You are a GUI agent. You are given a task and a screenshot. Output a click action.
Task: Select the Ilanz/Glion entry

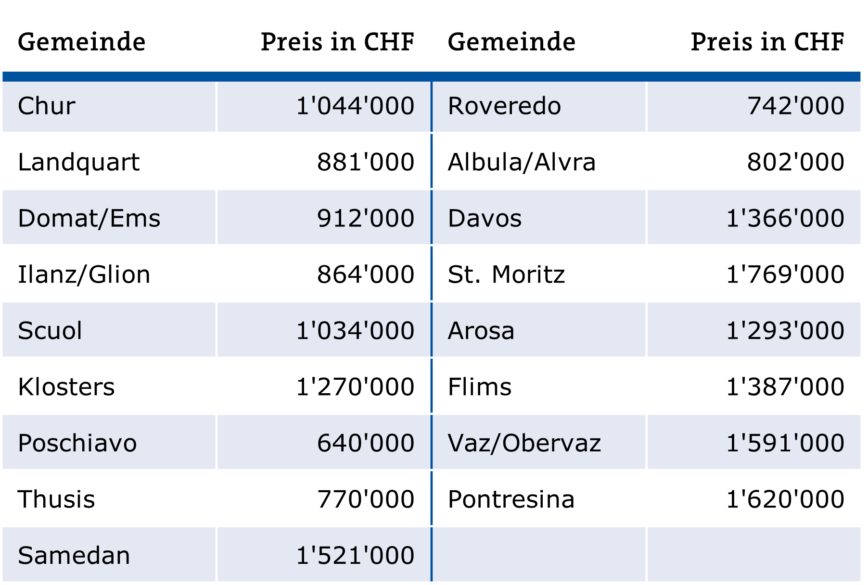[84, 275]
